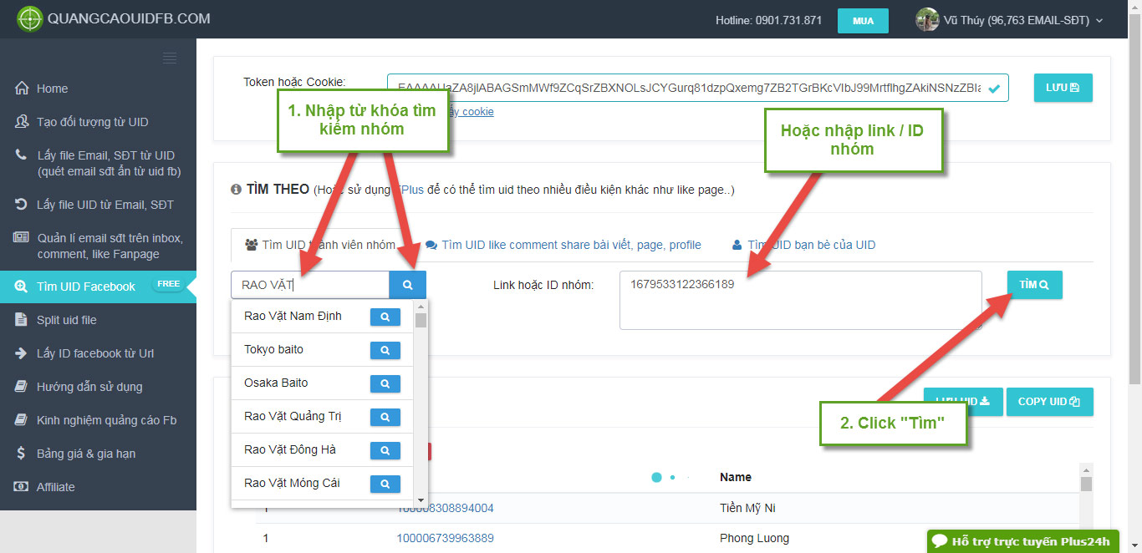This screenshot has height=553, width=1142.
Task: Click the LƯU save token button
Action: pyautogui.click(x=1063, y=88)
